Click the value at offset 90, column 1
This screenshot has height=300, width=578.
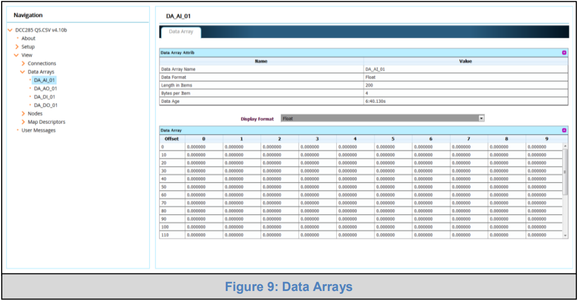pyautogui.click(x=234, y=219)
